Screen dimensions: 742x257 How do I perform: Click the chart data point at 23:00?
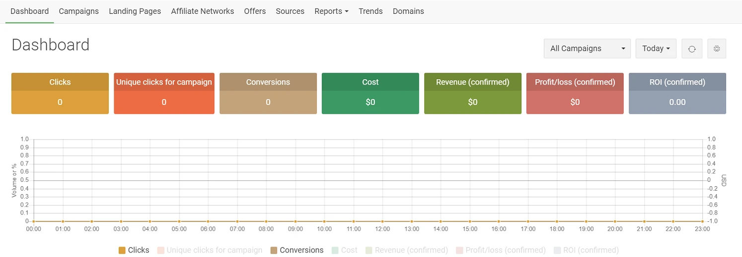(702, 221)
